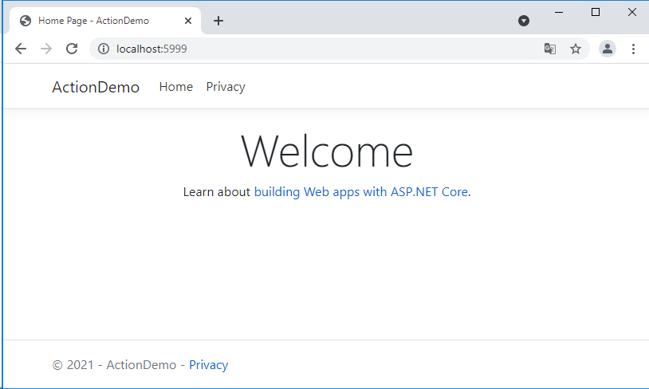View site information icon
This screenshot has width=649, height=389.
[x=103, y=49]
